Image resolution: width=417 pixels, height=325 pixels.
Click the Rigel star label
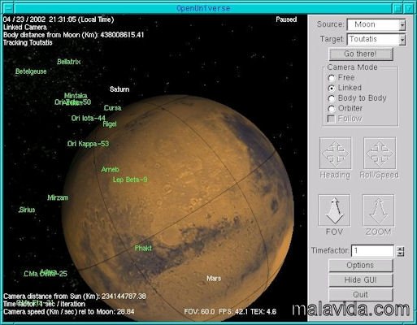click(x=110, y=124)
